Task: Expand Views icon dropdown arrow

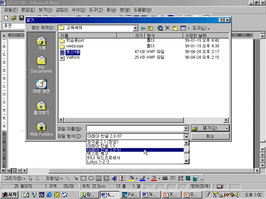Action: point(189,28)
